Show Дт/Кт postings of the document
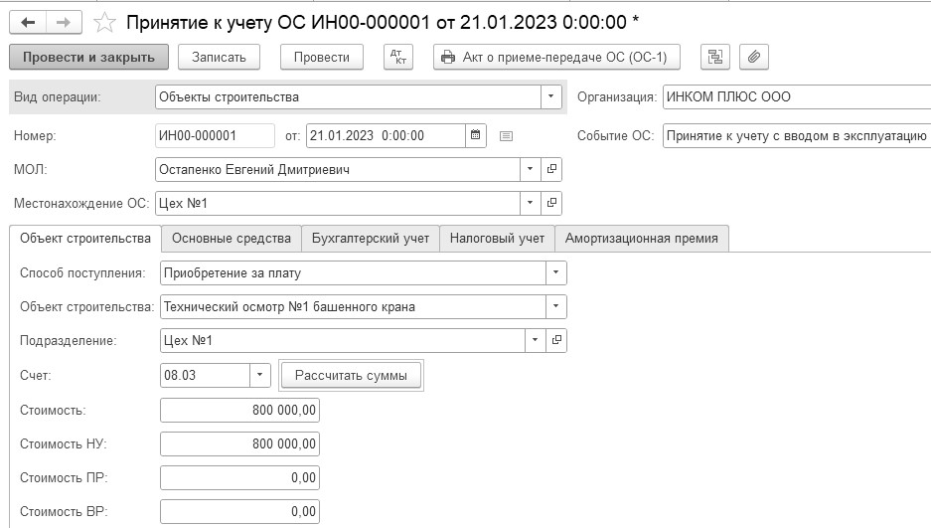The image size is (931, 528). click(x=398, y=57)
